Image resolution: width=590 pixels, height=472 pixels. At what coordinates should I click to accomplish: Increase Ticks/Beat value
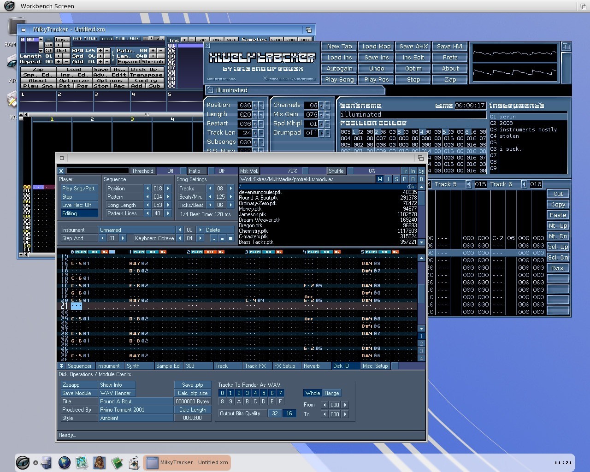pyautogui.click(x=231, y=205)
